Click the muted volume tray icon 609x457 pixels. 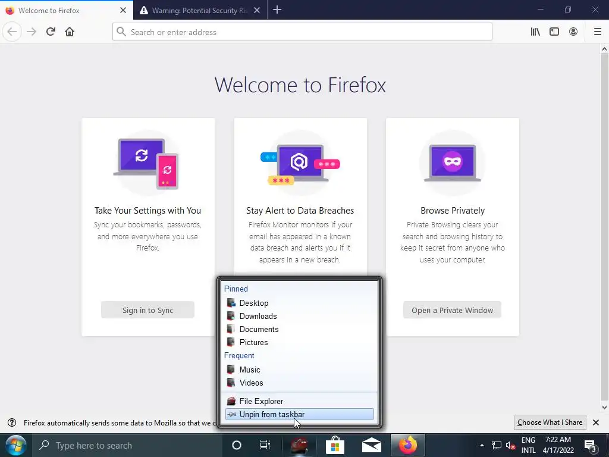(x=511, y=445)
